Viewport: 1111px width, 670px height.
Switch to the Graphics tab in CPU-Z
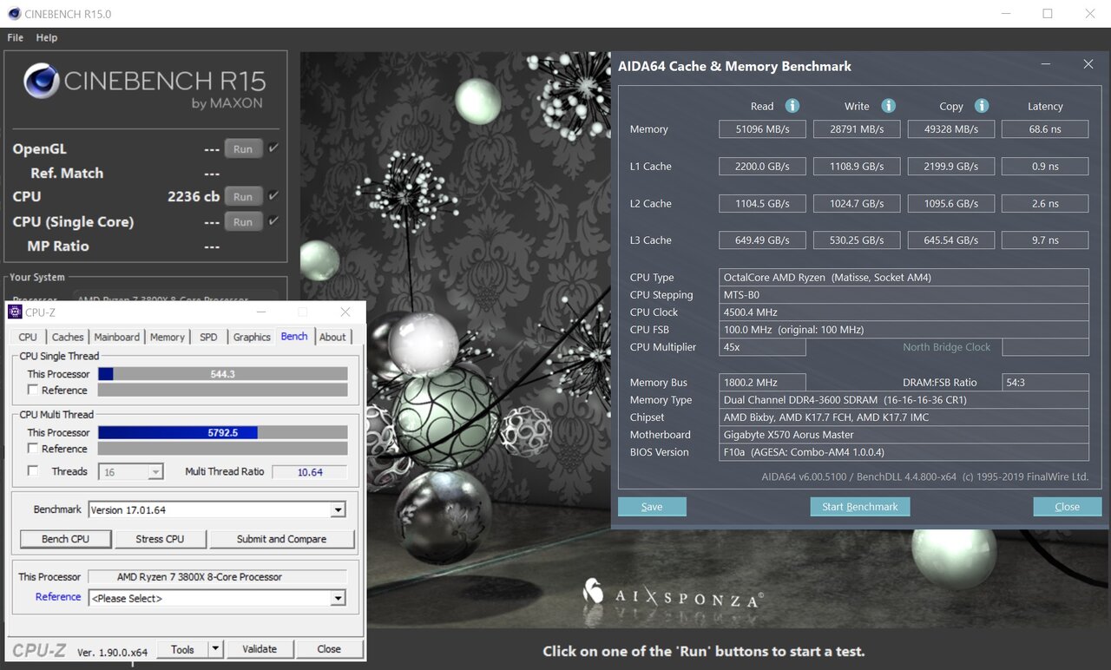tap(252, 338)
